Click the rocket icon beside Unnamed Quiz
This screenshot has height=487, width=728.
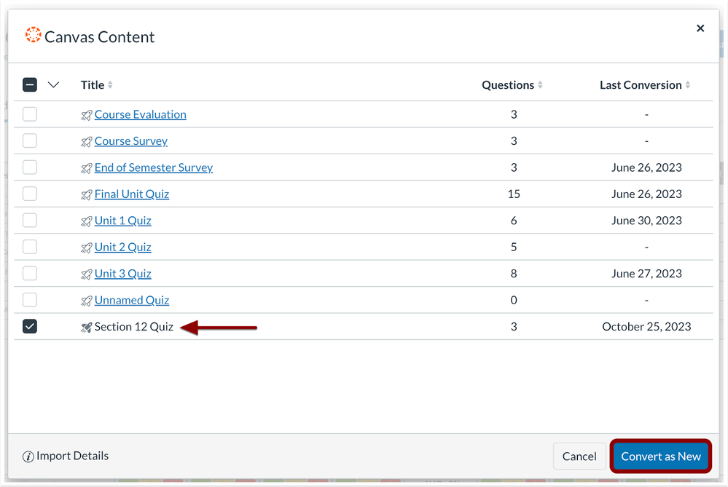click(x=87, y=301)
